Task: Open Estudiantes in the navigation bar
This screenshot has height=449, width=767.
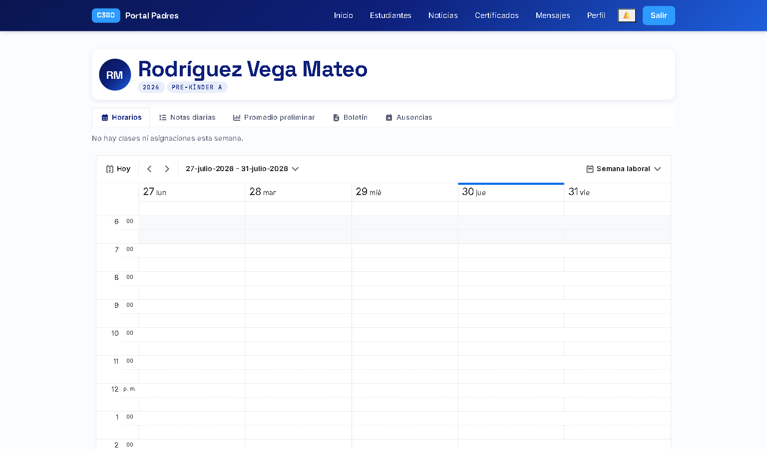Action: coord(390,15)
